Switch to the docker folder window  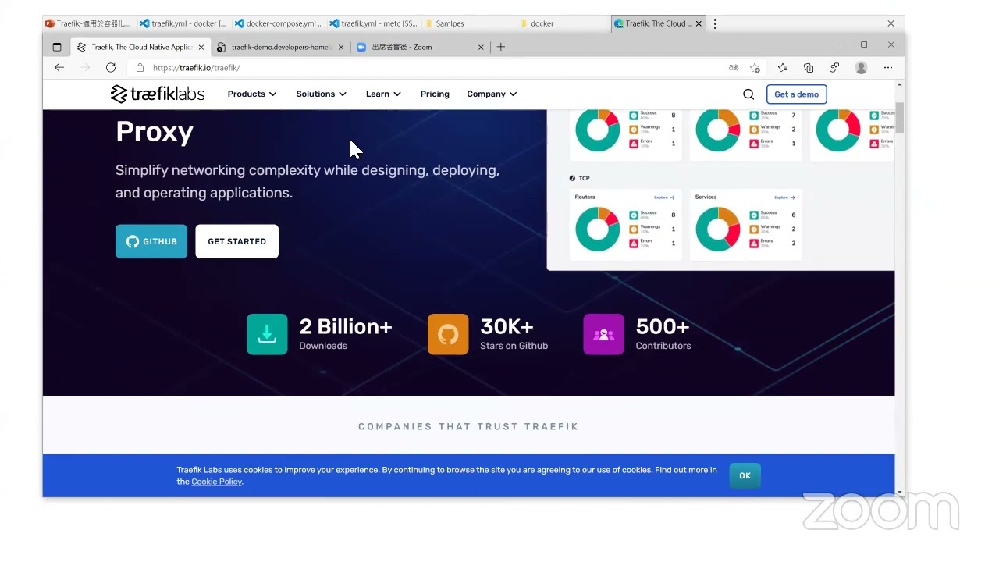pos(564,23)
